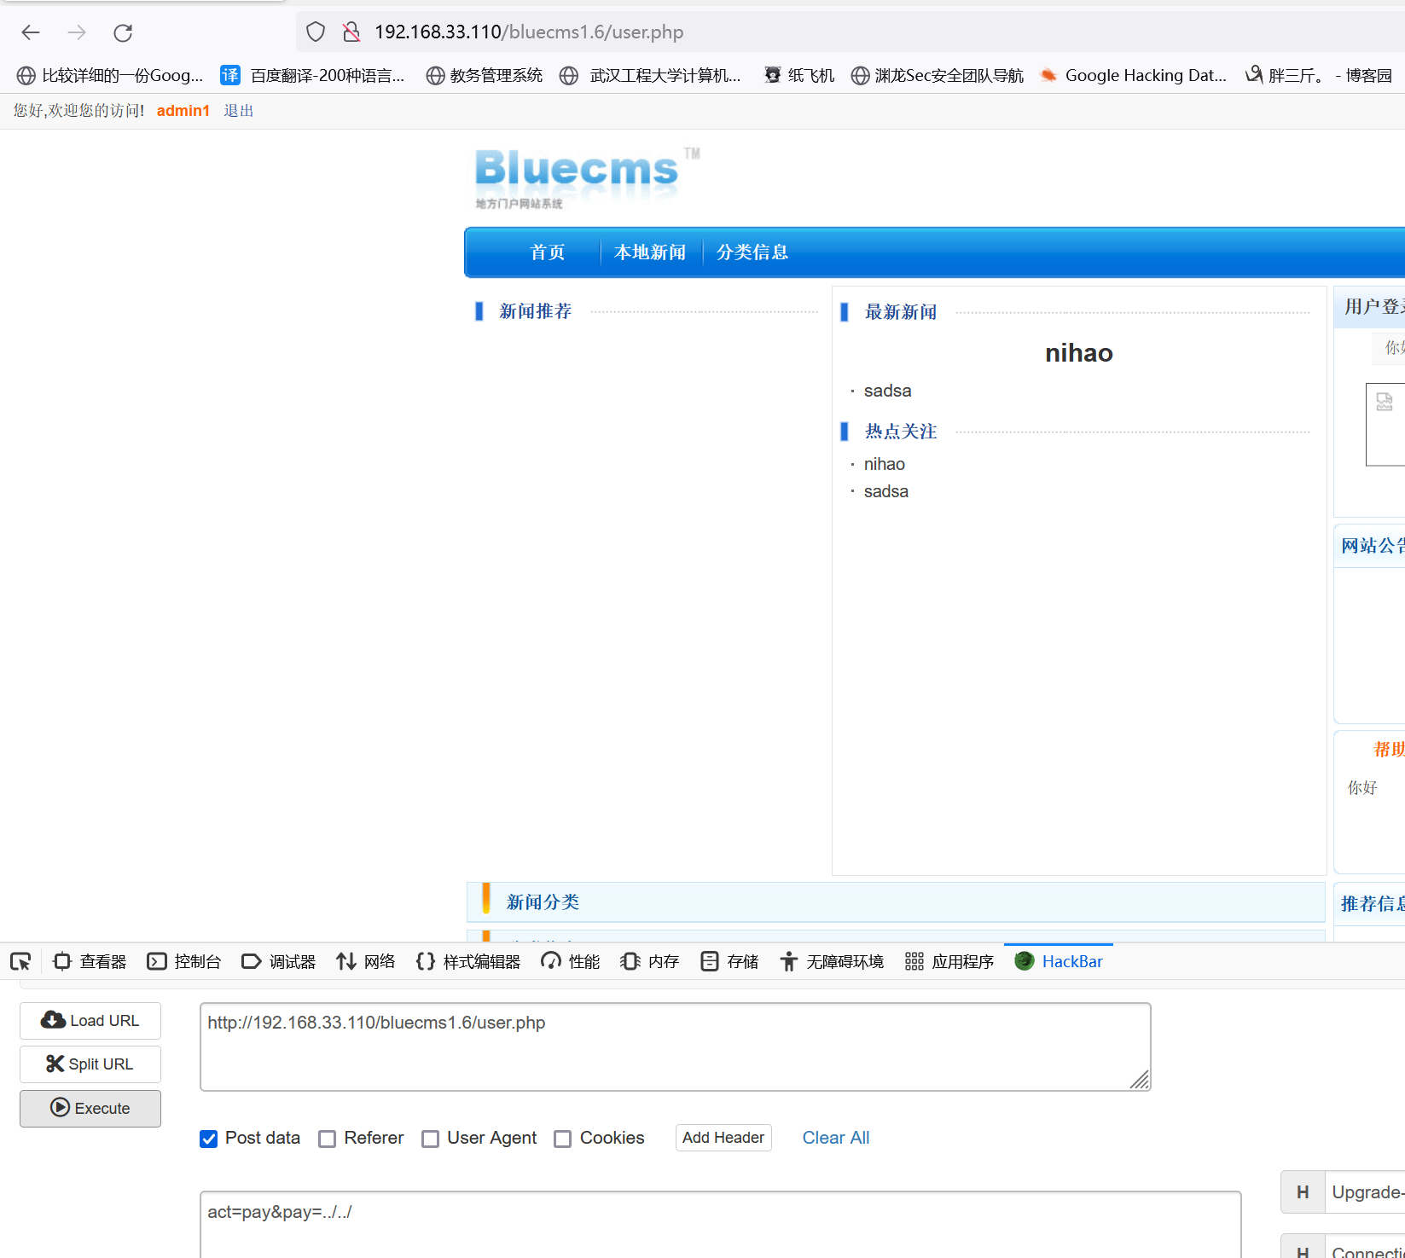Switch to the 应用程序 application tab
The width and height of the screenshot is (1405, 1258).
point(949,962)
